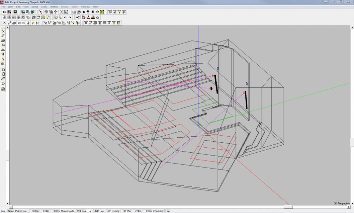Open the Utilities menu

53,7
